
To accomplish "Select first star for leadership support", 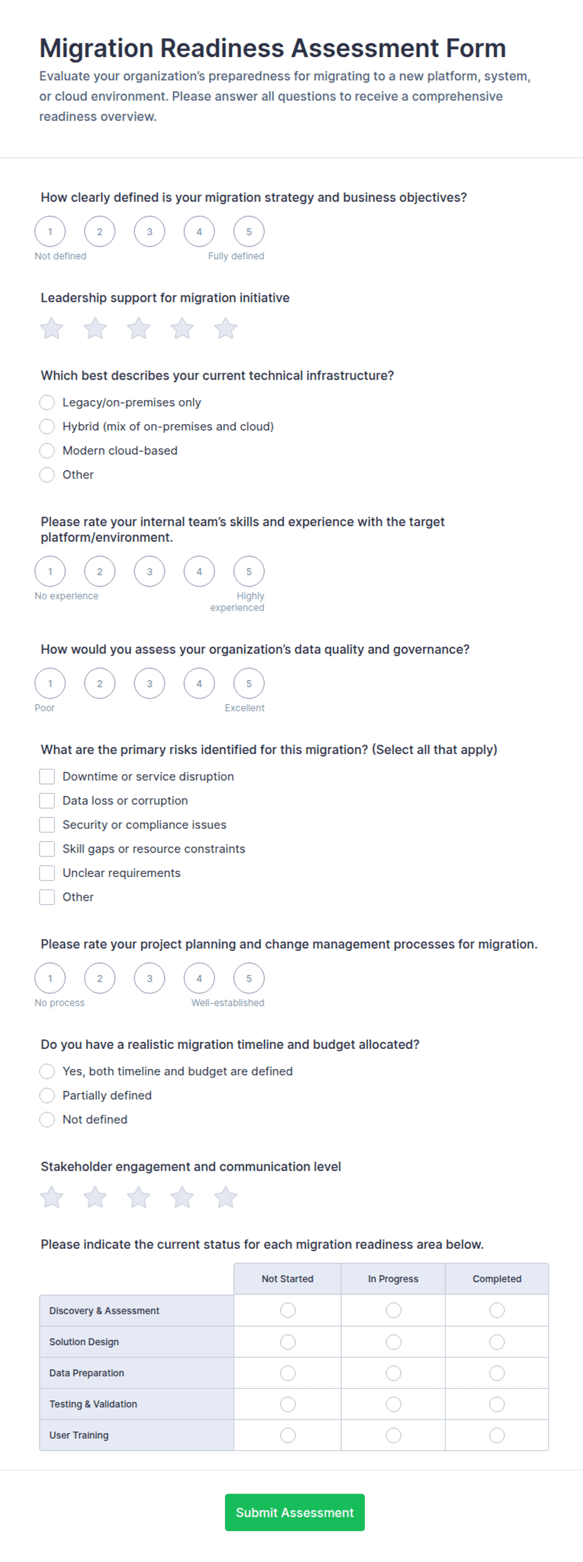I will 51,328.
